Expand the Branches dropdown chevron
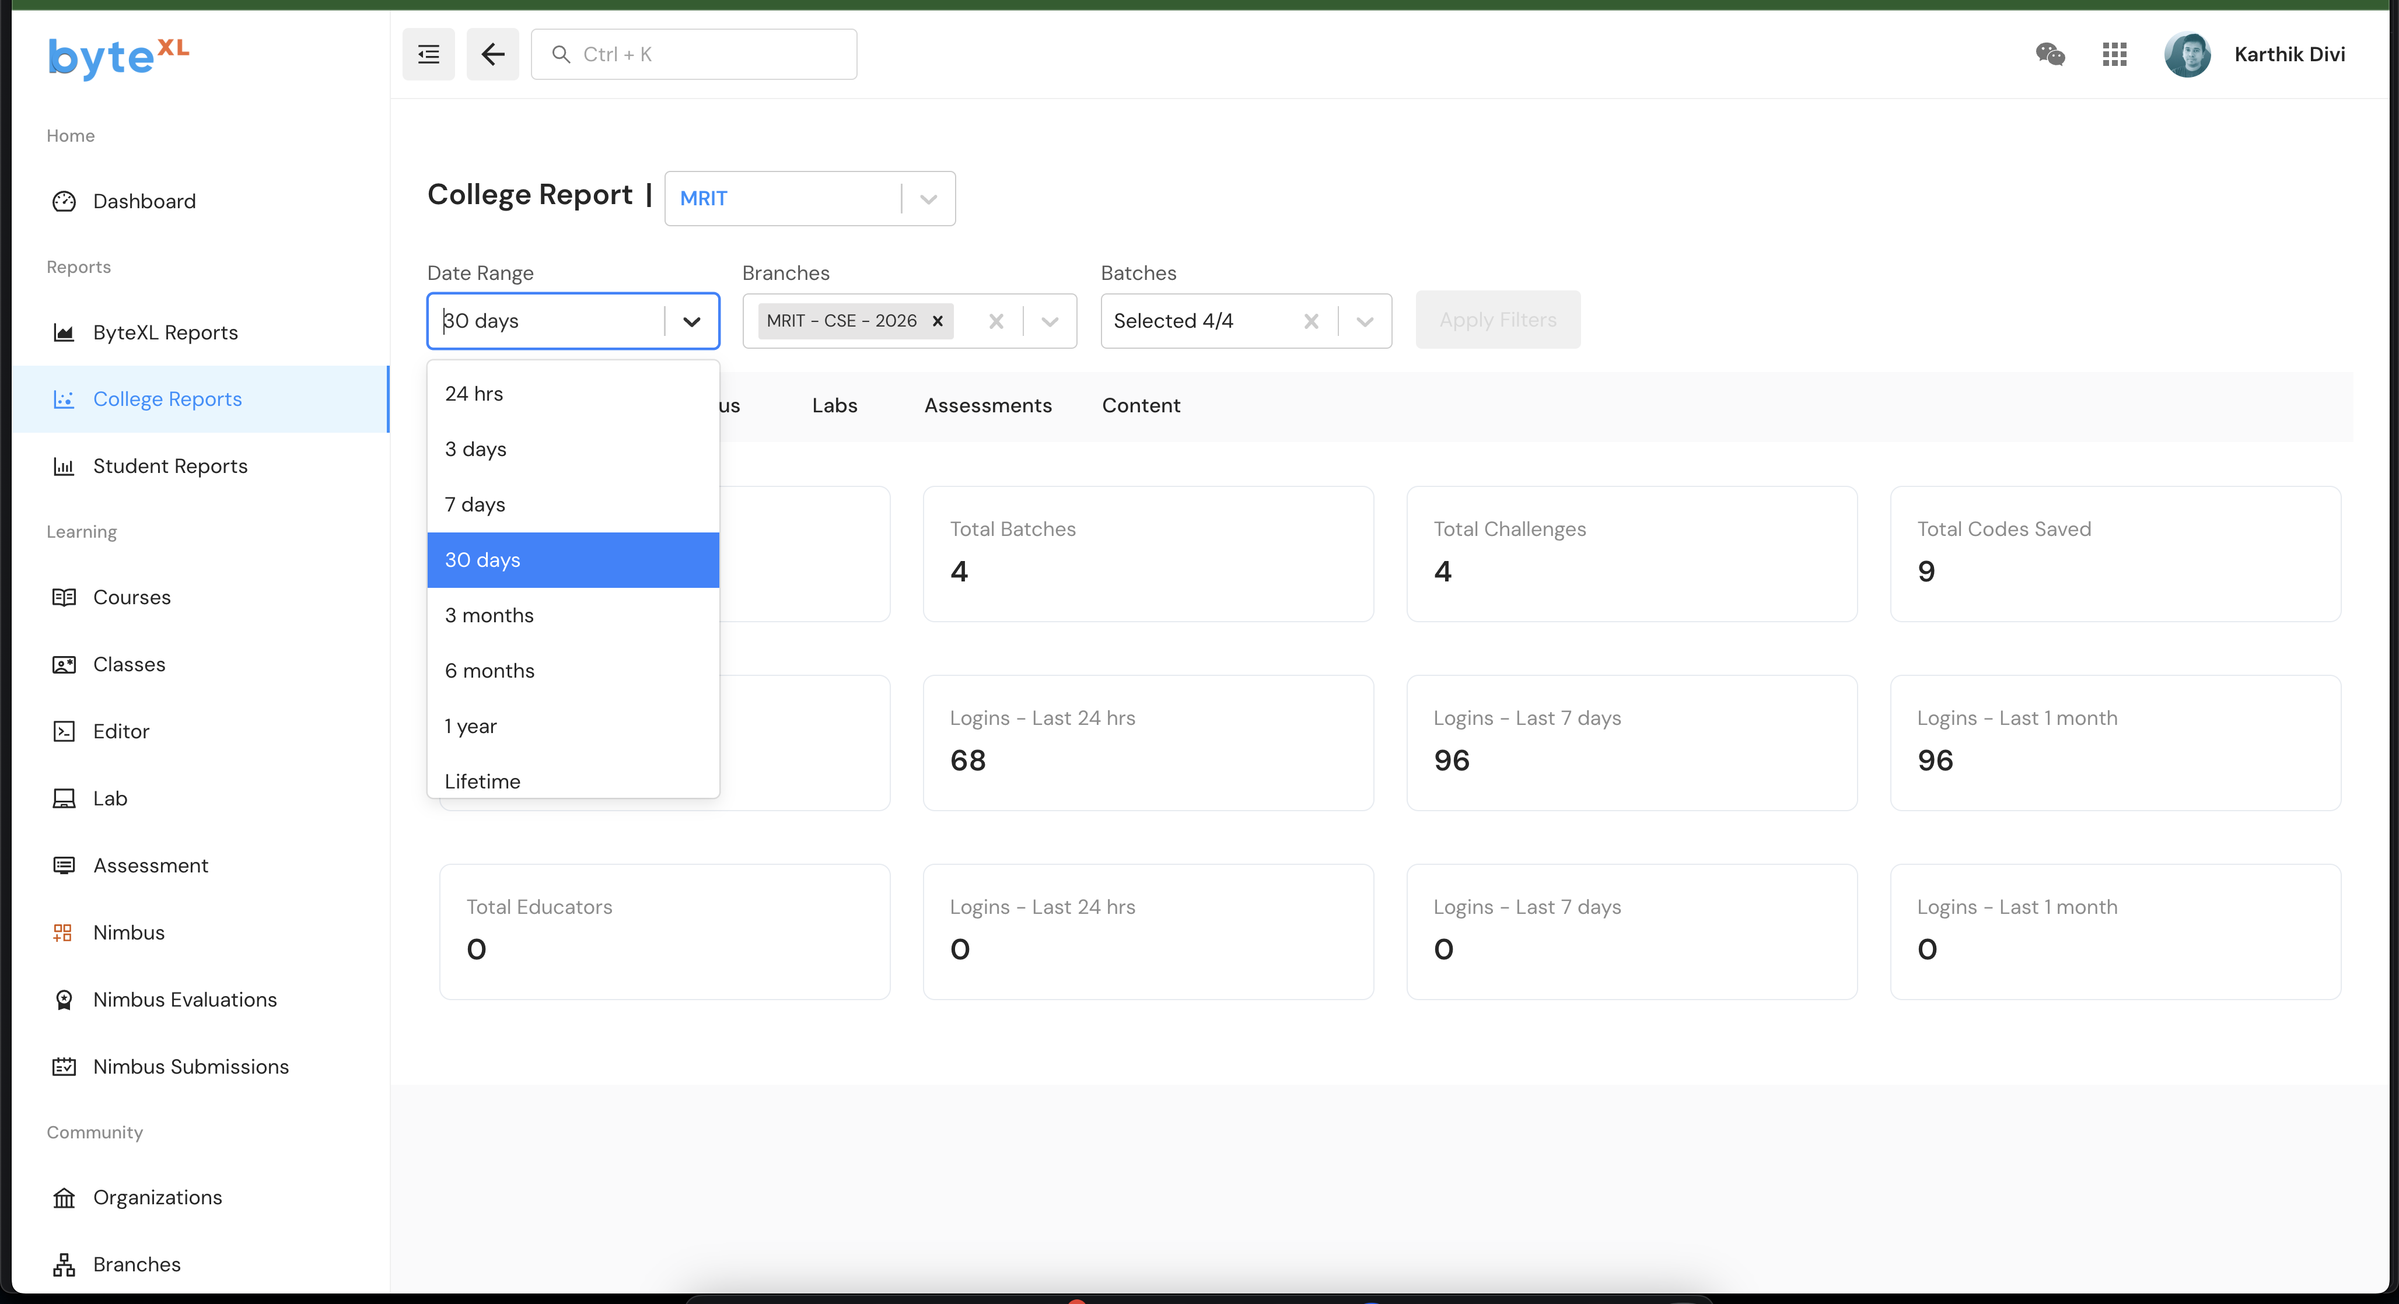 (x=1050, y=321)
